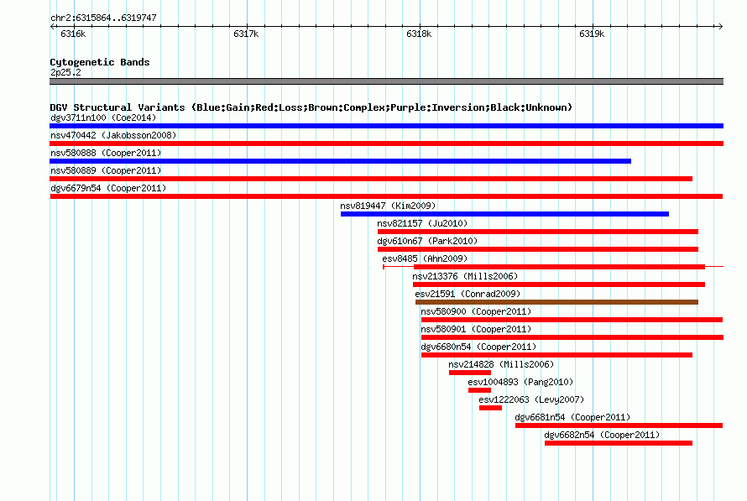Click the dgv3711n100 (Coe2014) blue gain bar
747x501 pixels.
click(386, 126)
